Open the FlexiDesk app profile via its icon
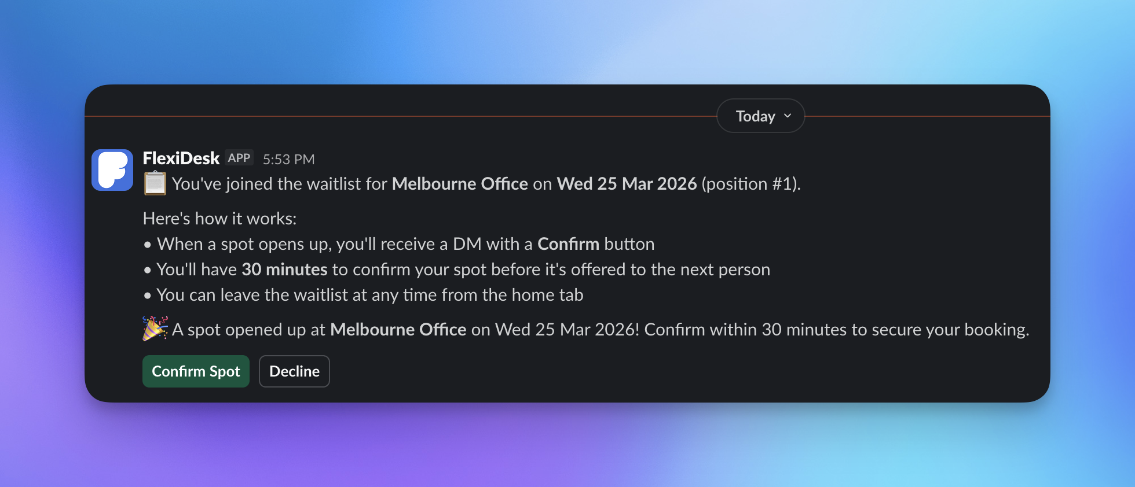Viewport: 1135px width, 487px height. coord(112,170)
